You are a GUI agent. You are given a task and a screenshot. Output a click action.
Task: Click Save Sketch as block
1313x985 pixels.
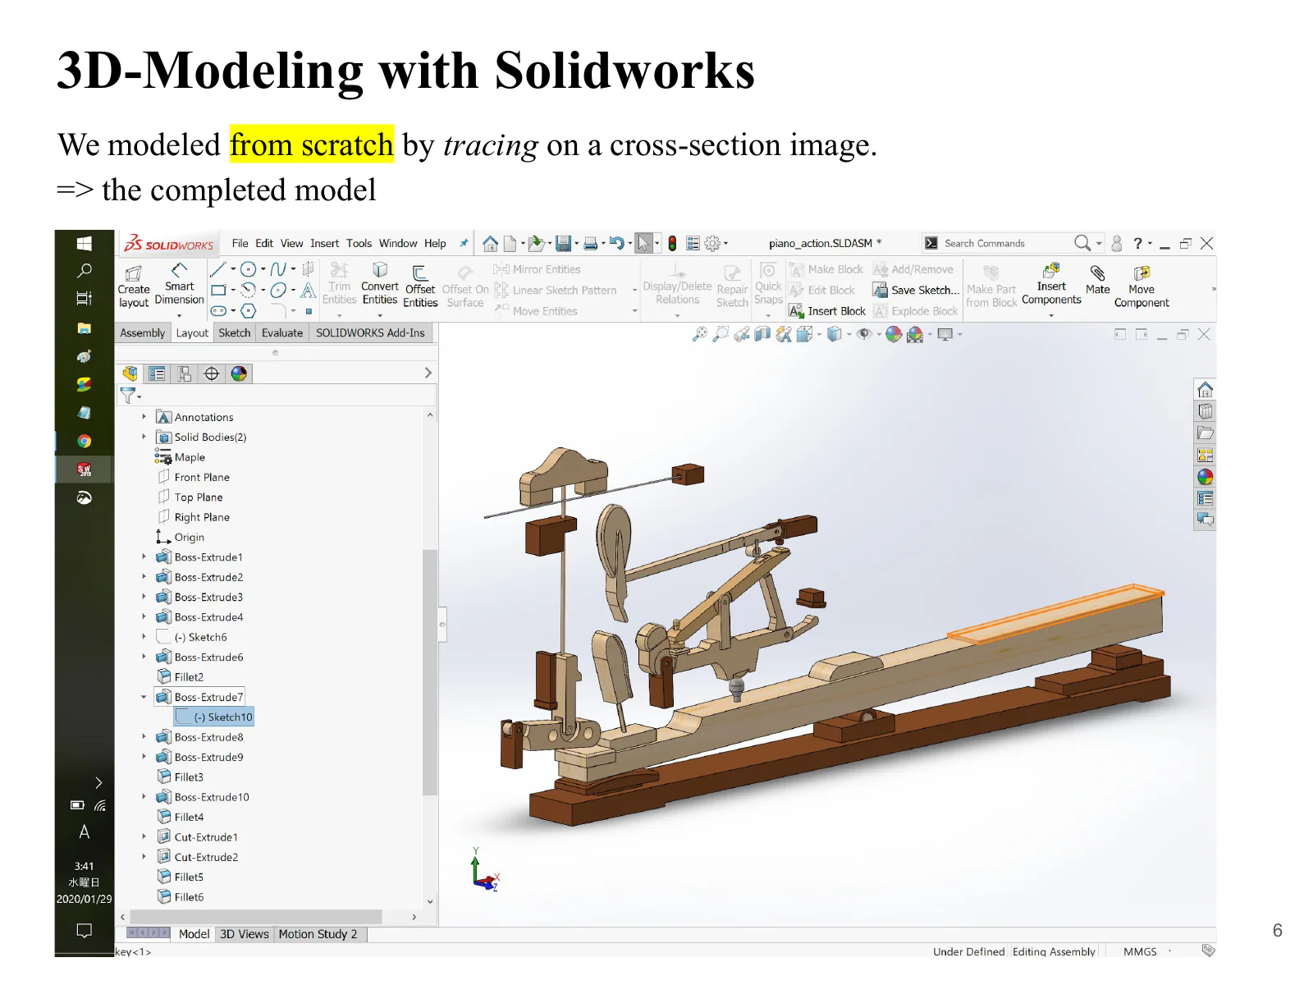click(916, 290)
